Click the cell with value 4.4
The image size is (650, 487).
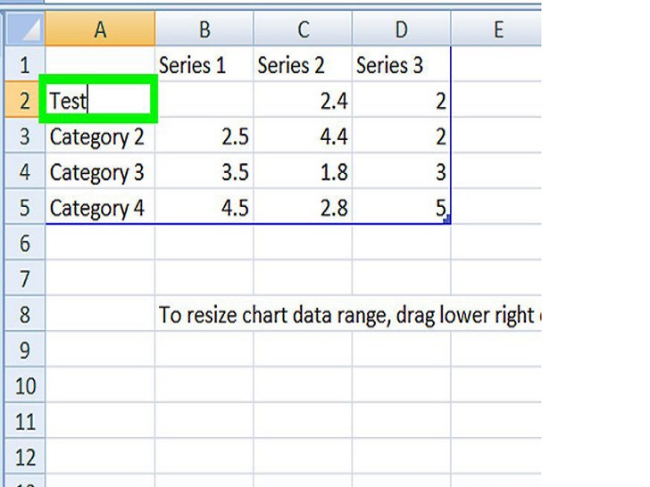(303, 137)
